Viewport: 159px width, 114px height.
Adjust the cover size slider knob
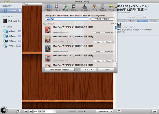tap(77, 111)
